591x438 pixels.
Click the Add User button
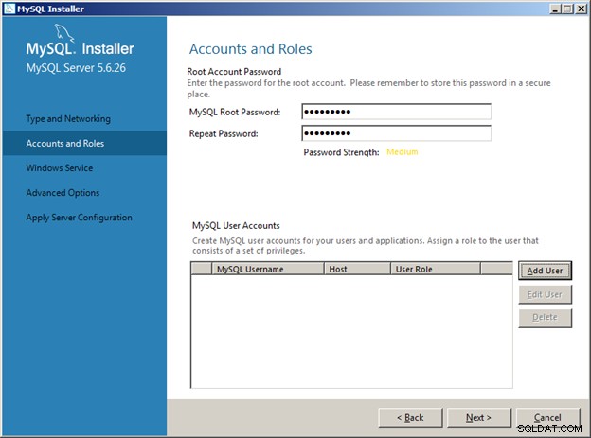545,271
